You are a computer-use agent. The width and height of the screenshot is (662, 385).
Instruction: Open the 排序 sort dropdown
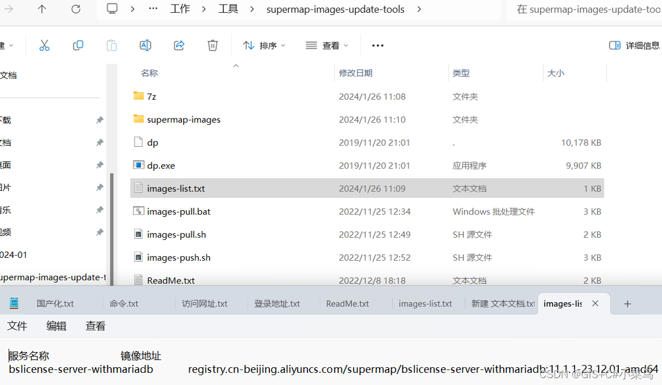point(264,45)
